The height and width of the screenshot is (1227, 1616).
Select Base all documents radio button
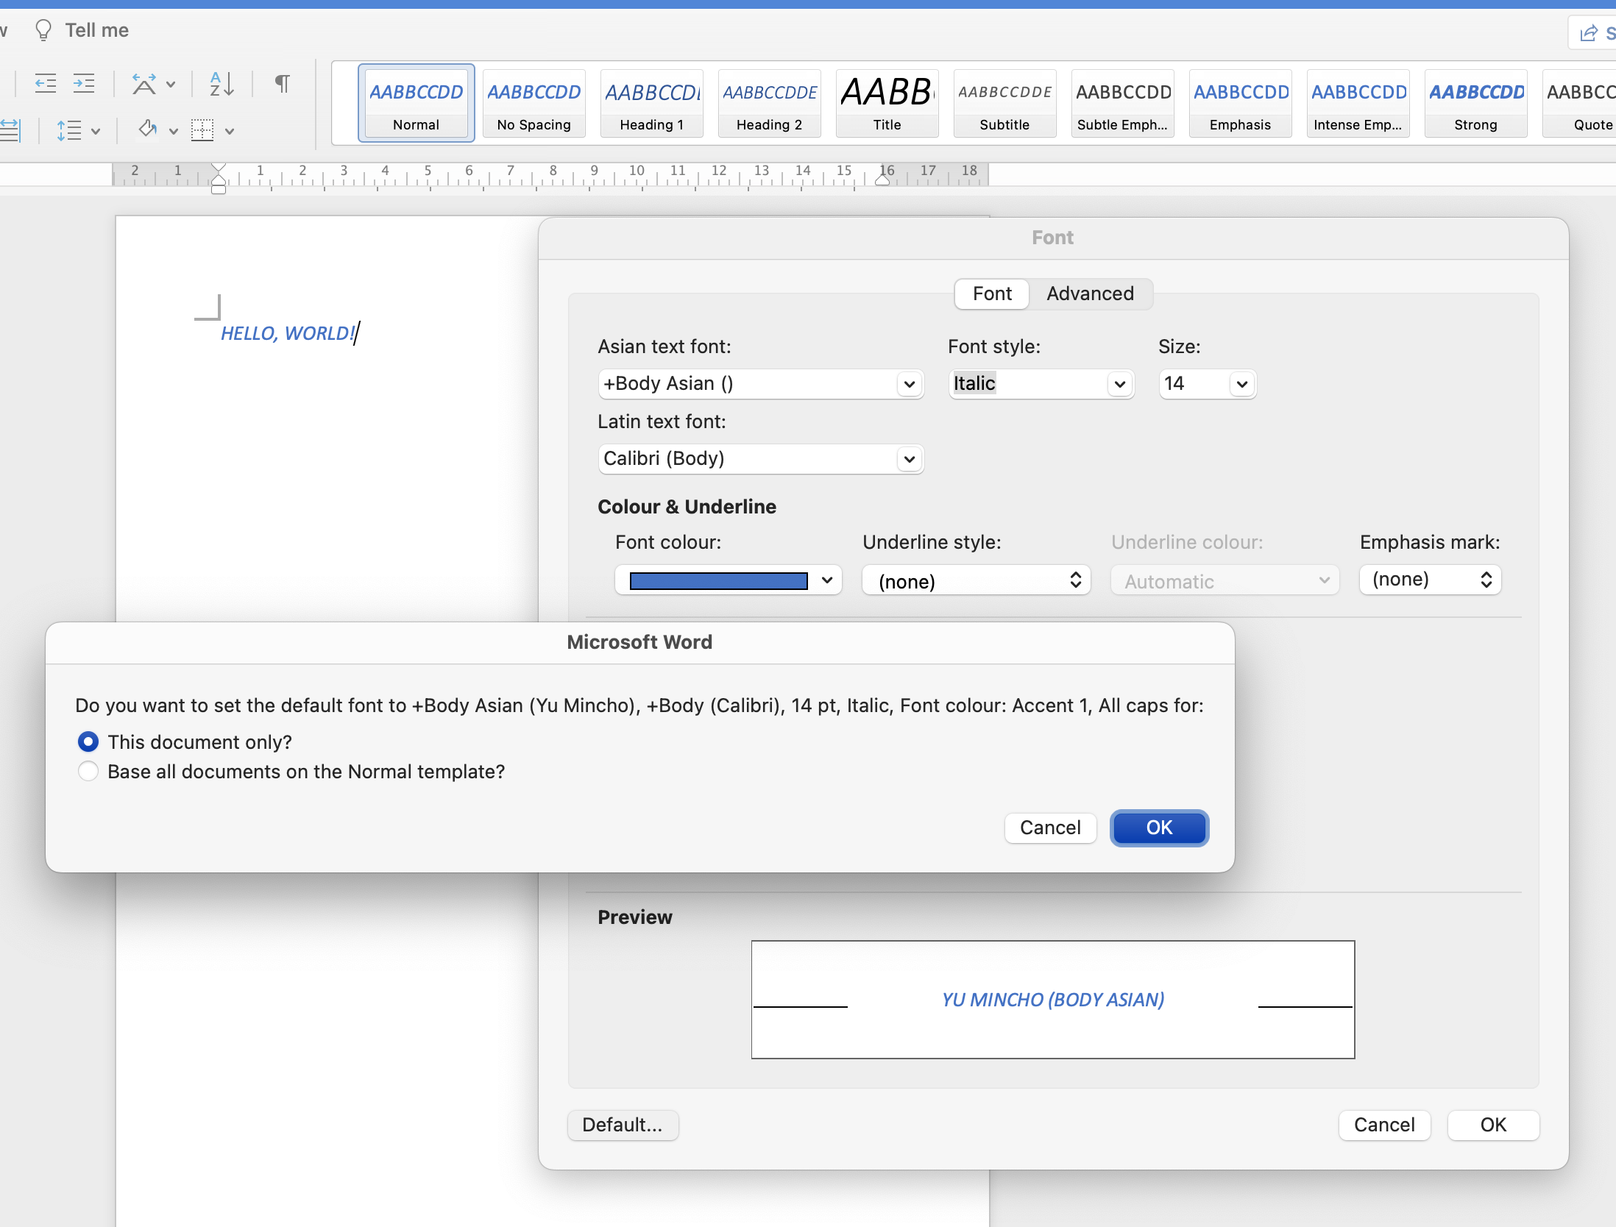(86, 771)
